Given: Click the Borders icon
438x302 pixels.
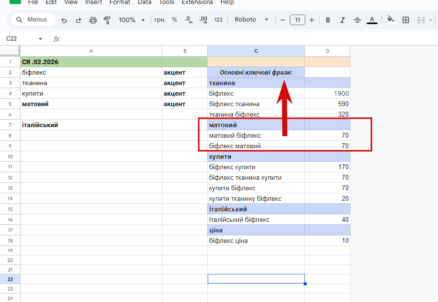Looking at the screenshot, I should (406, 20).
